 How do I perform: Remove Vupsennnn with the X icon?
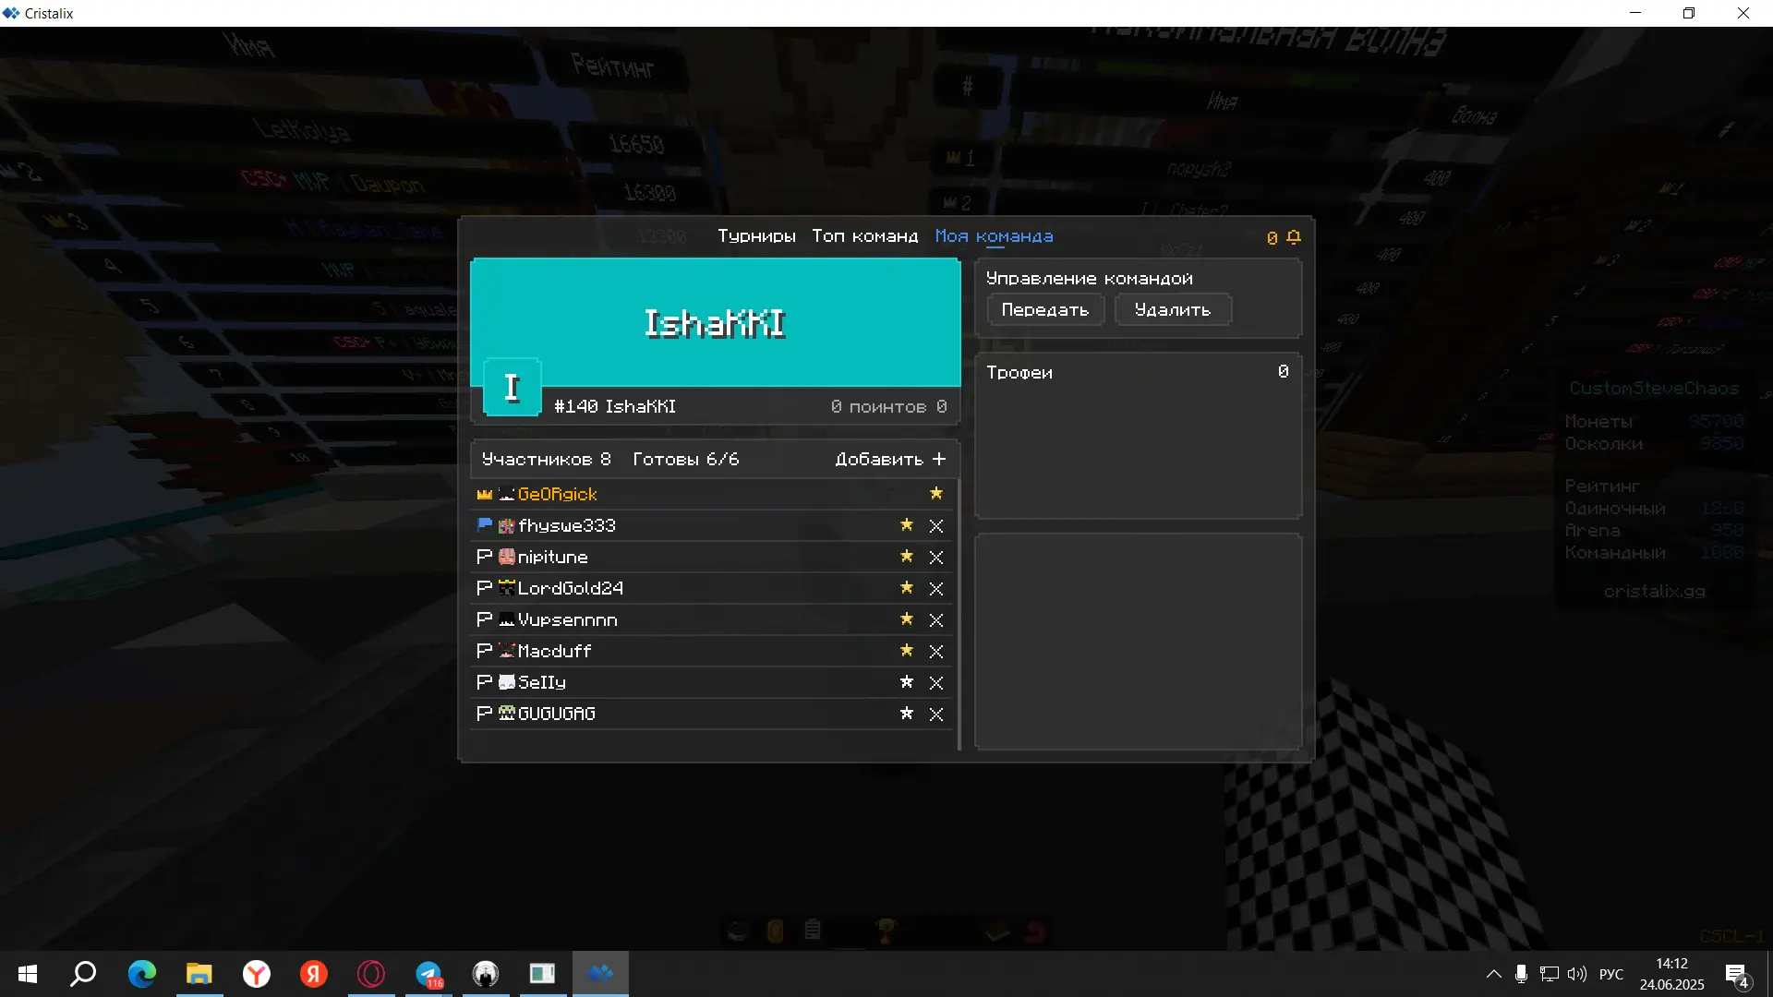(936, 620)
